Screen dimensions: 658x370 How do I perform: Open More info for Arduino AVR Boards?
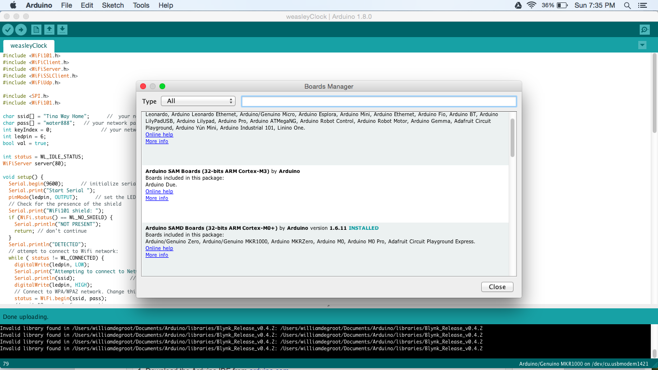point(157,141)
